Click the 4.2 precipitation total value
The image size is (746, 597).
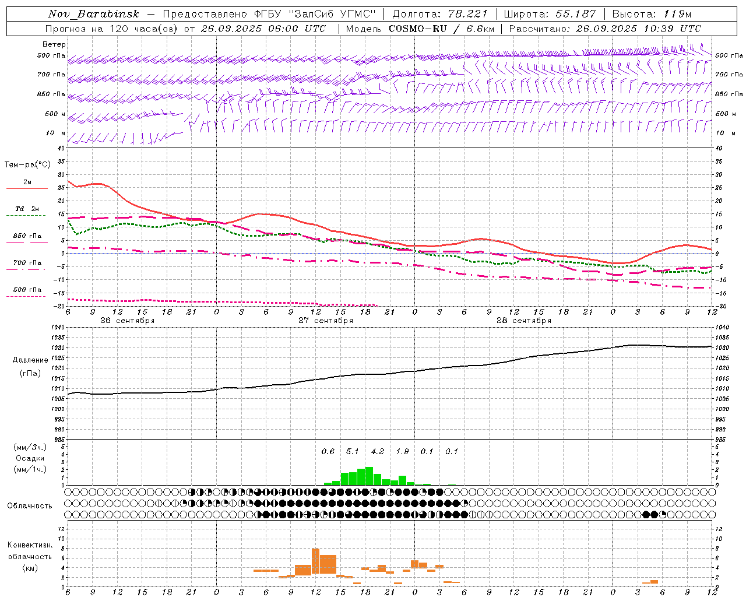coord(378,451)
